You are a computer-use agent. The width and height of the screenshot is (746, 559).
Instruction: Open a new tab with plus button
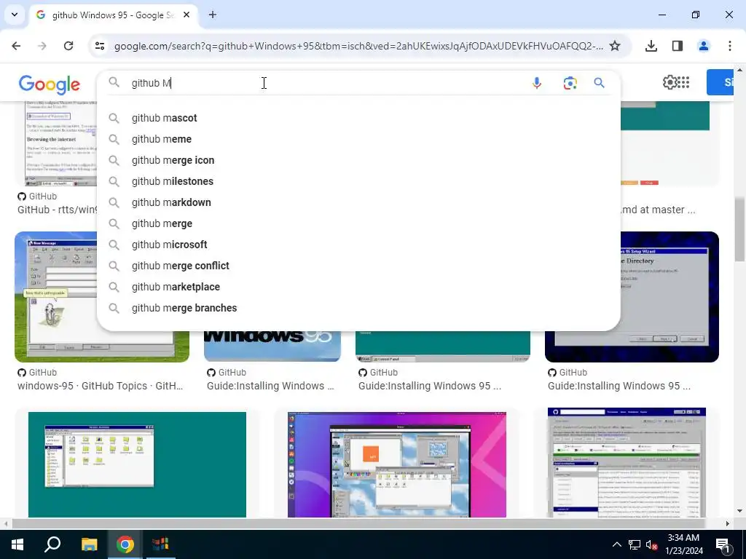pos(213,15)
